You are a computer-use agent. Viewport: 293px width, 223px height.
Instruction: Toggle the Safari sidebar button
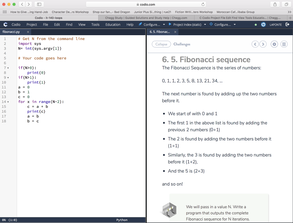[39, 4]
